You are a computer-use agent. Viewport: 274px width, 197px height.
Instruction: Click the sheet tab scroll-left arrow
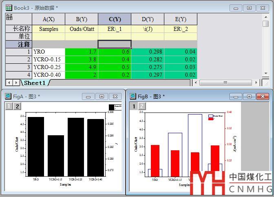coord(9,83)
